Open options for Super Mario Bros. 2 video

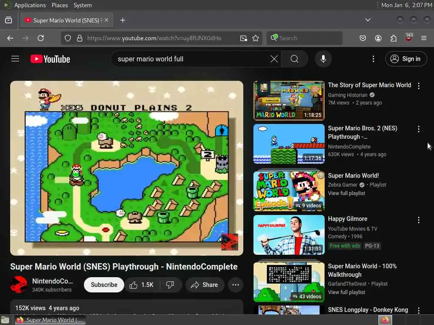(418, 129)
